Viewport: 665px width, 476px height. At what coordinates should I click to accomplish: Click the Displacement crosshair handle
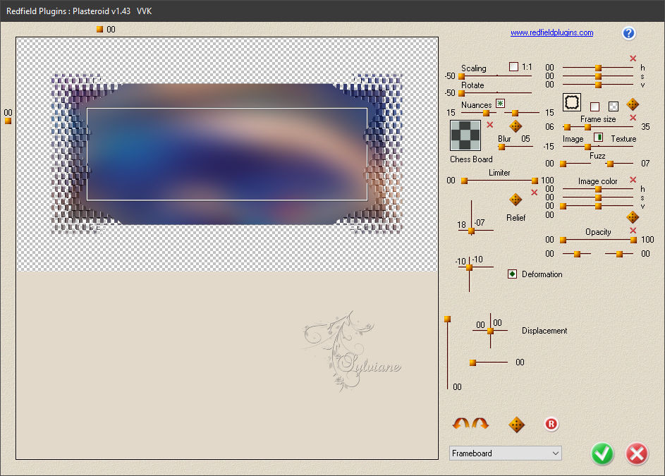click(x=490, y=331)
